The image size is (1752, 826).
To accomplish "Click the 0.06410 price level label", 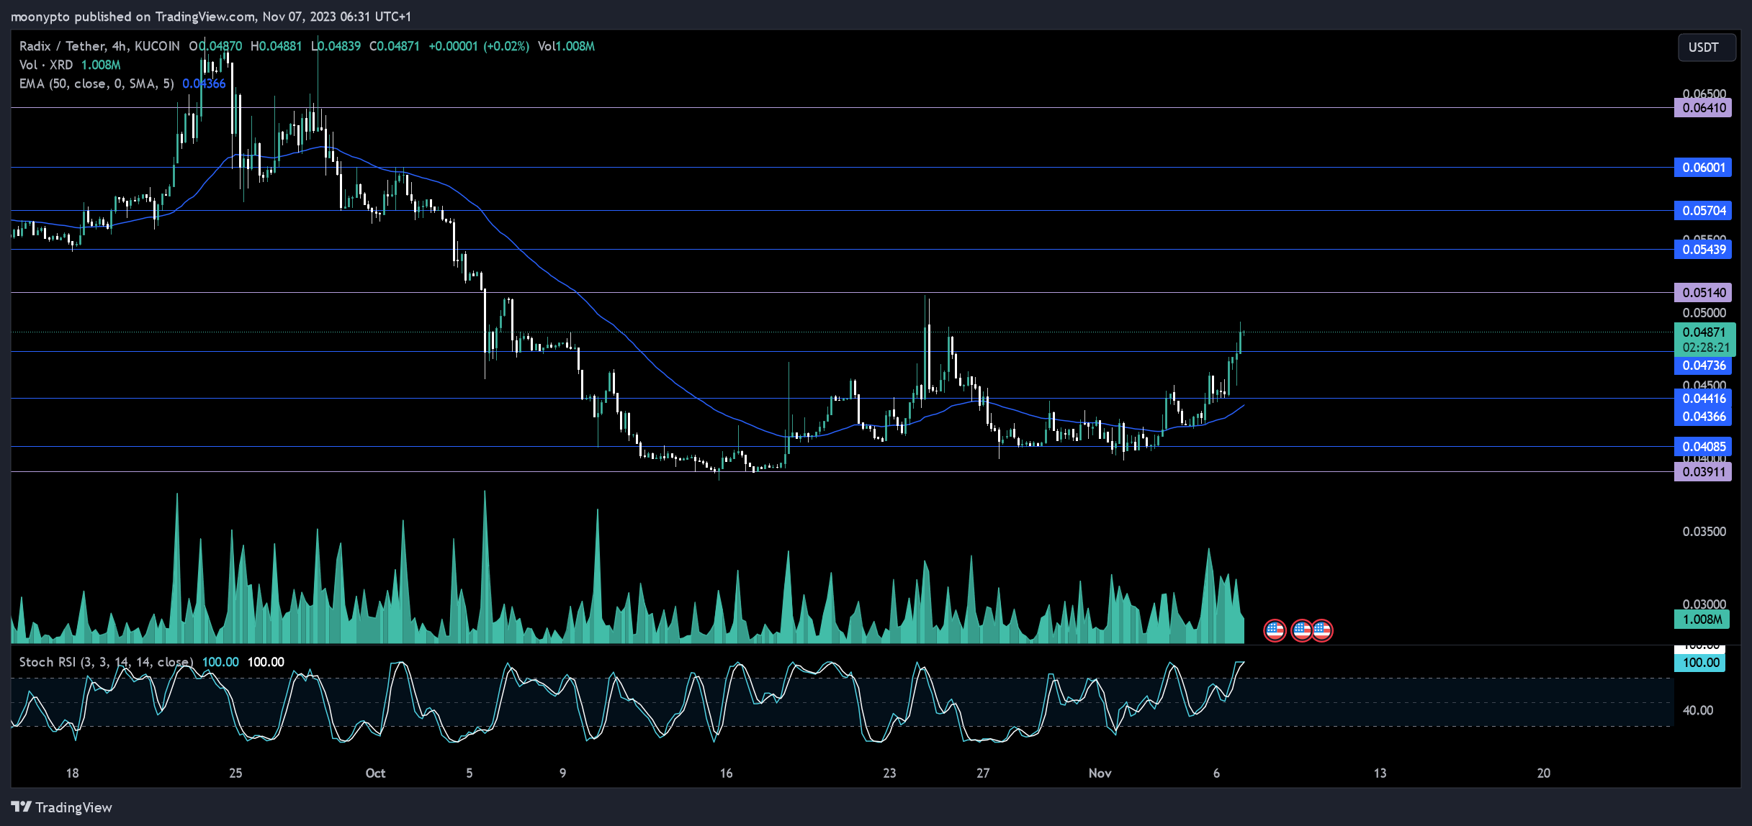I will pos(1703,108).
